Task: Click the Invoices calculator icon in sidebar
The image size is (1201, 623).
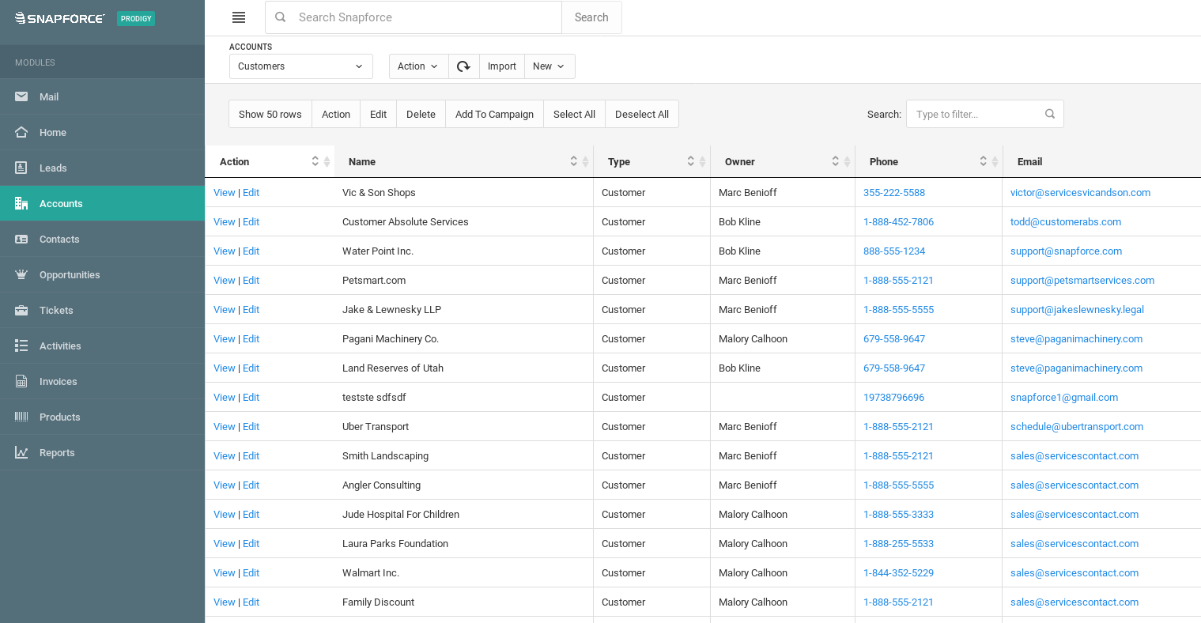Action: [21, 381]
